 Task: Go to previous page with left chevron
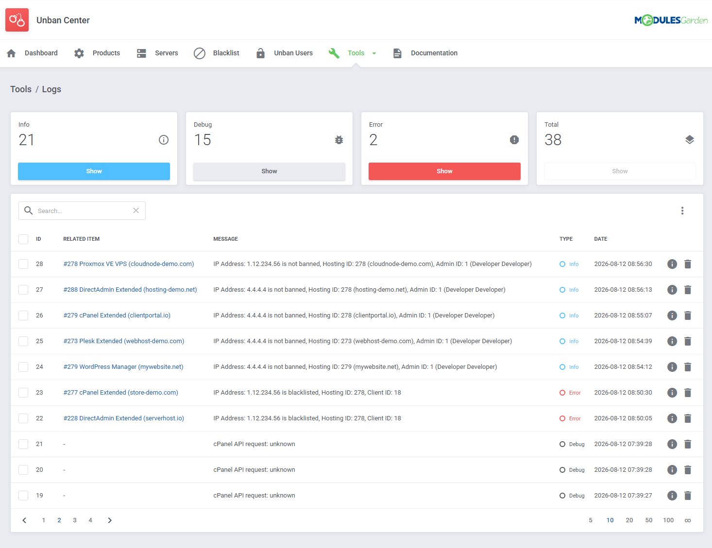tap(24, 520)
